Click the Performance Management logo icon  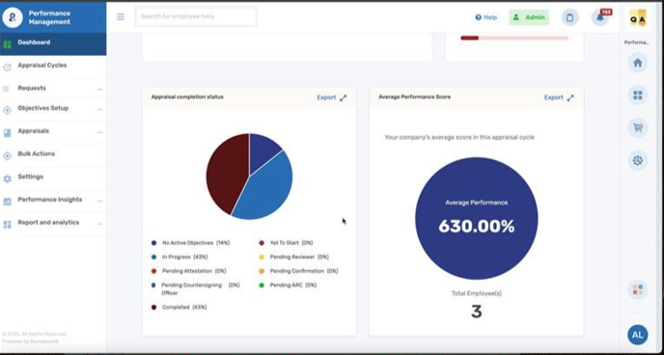pos(13,17)
